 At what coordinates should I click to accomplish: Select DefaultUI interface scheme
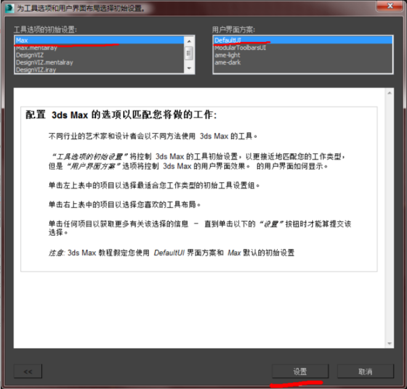tap(303, 40)
